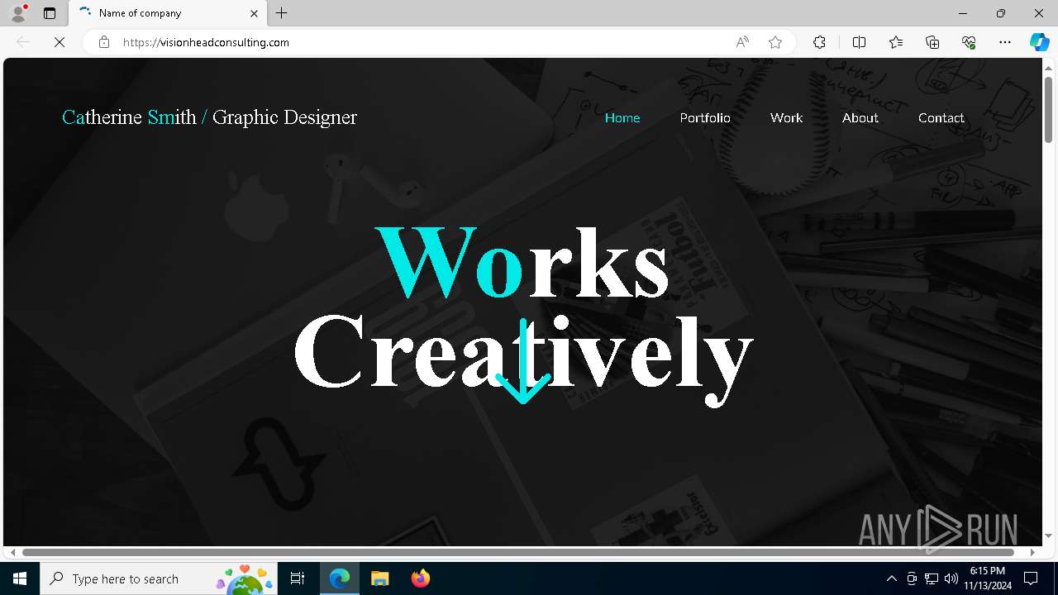
Task: Open the Copilot sidebar icon
Action: [x=1039, y=42]
